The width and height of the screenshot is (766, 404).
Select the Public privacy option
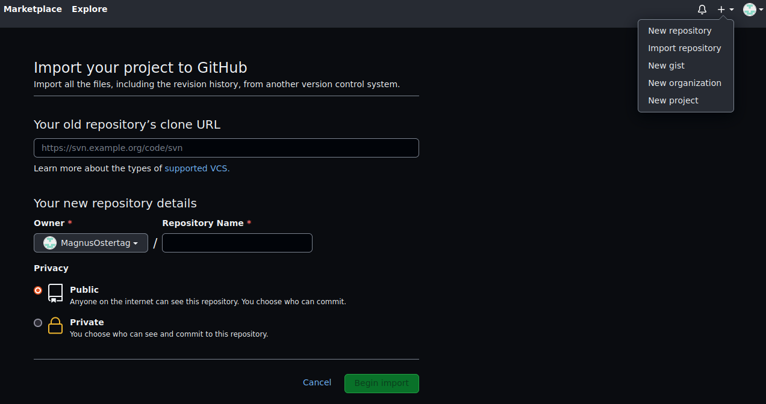pos(37,290)
